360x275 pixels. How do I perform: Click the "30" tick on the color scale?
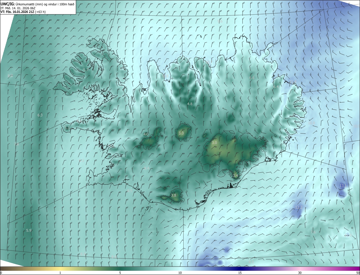coord(300,273)
